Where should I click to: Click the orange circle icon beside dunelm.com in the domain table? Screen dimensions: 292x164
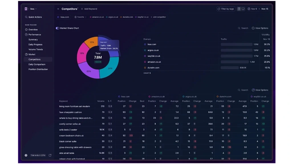tap(145, 68)
